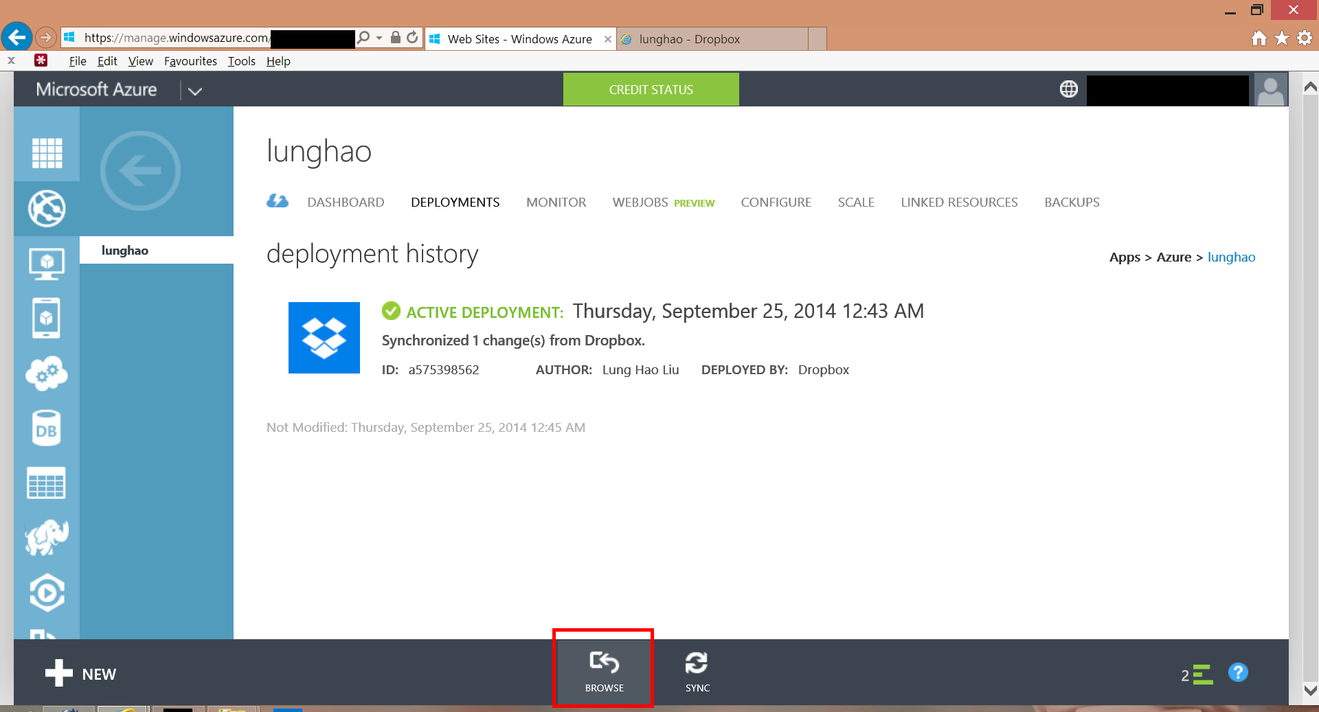The height and width of the screenshot is (712, 1319).
Task: Expand the Microsoft Azure dropdown chevron
Action: pyautogui.click(x=195, y=91)
